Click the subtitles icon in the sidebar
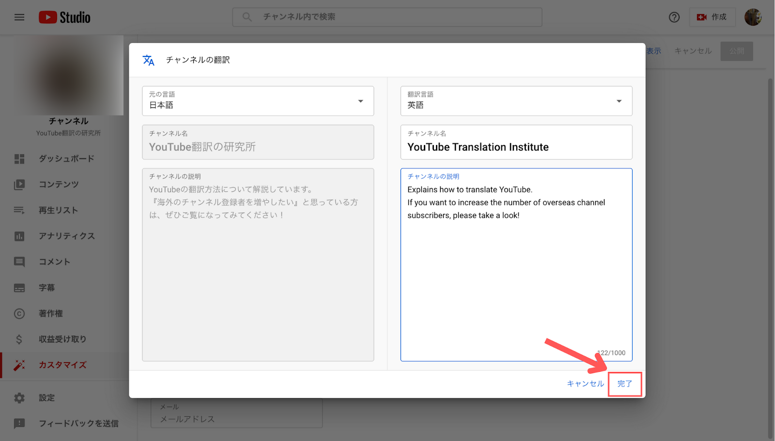This screenshot has height=441, width=775. coord(19,288)
